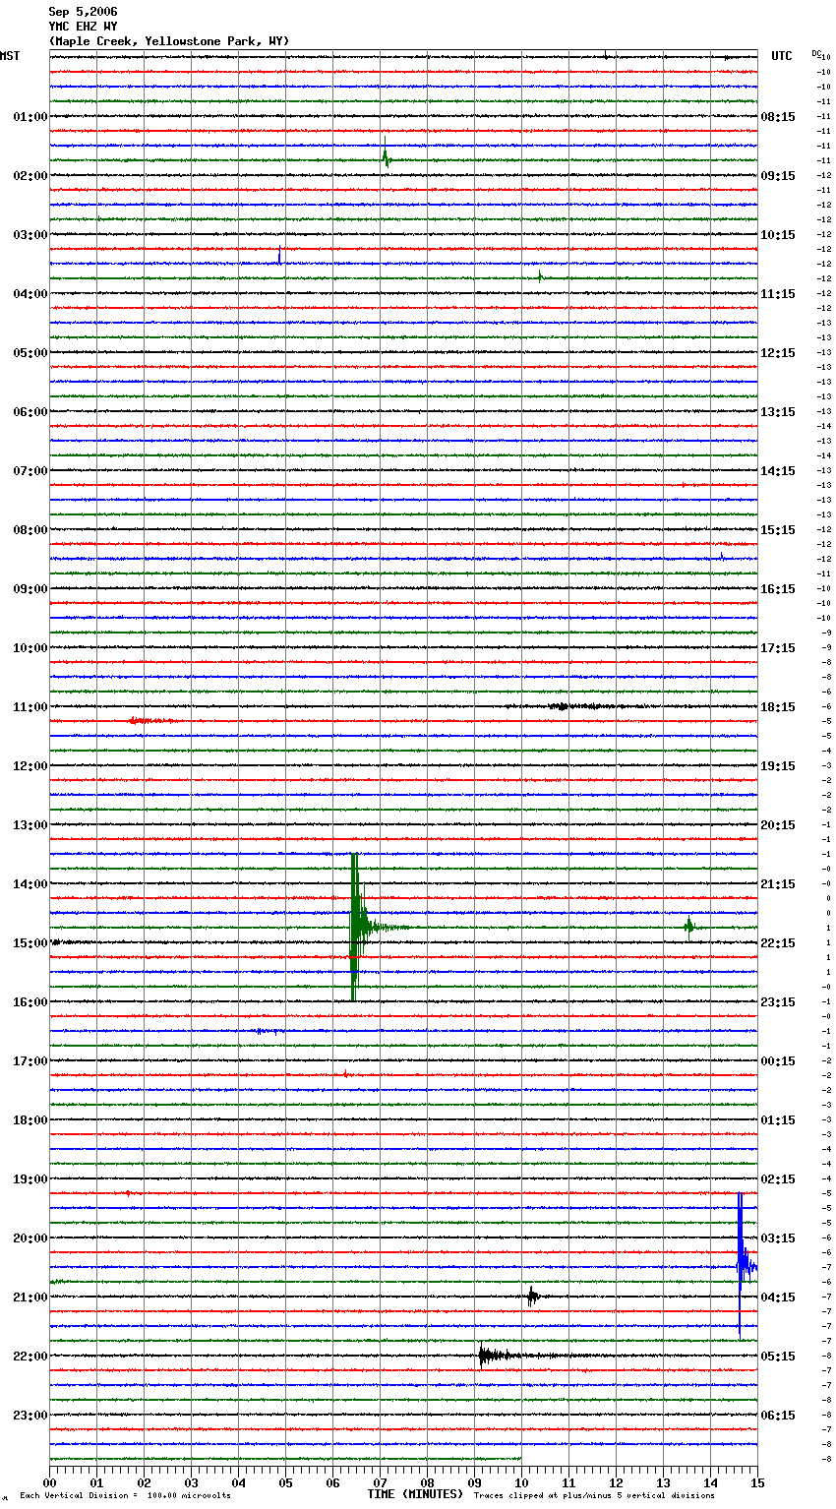The width and height of the screenshot is (836, 1509).
Task: Click the '19:00' MST time label
Action: click(x=30, y=1179)
